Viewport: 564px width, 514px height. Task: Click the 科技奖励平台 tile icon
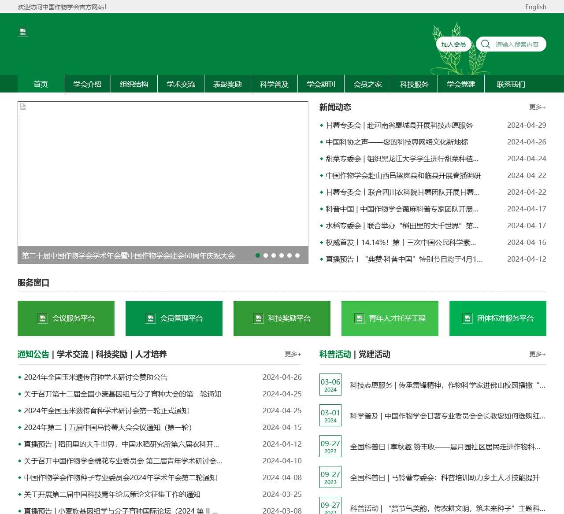click(258, 318)
